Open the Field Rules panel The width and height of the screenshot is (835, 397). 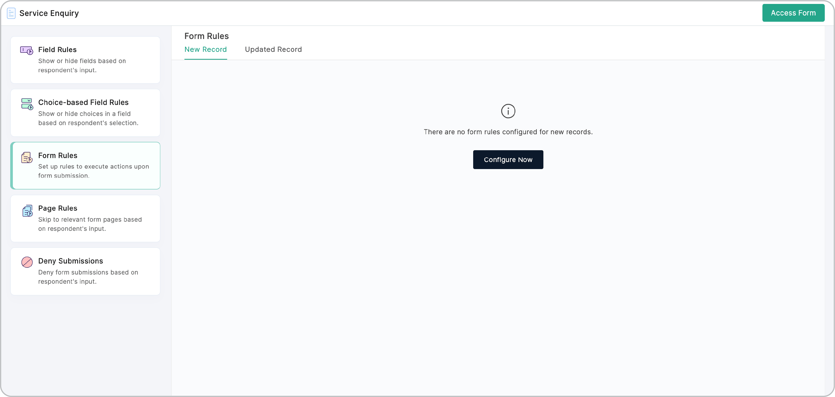point(85,60)
